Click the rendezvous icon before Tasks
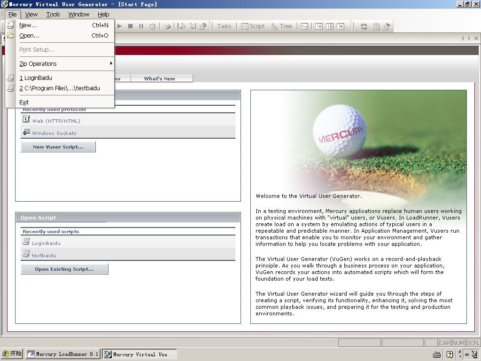481x361 pixels. click(x=203, y=26)
